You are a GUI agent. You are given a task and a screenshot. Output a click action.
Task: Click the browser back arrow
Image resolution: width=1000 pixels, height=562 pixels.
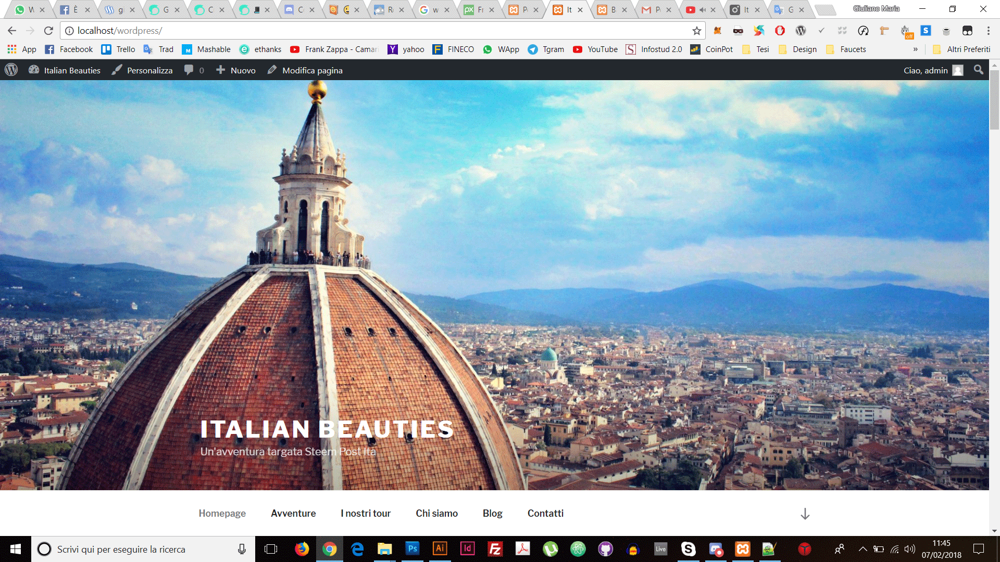coord(12,31)
